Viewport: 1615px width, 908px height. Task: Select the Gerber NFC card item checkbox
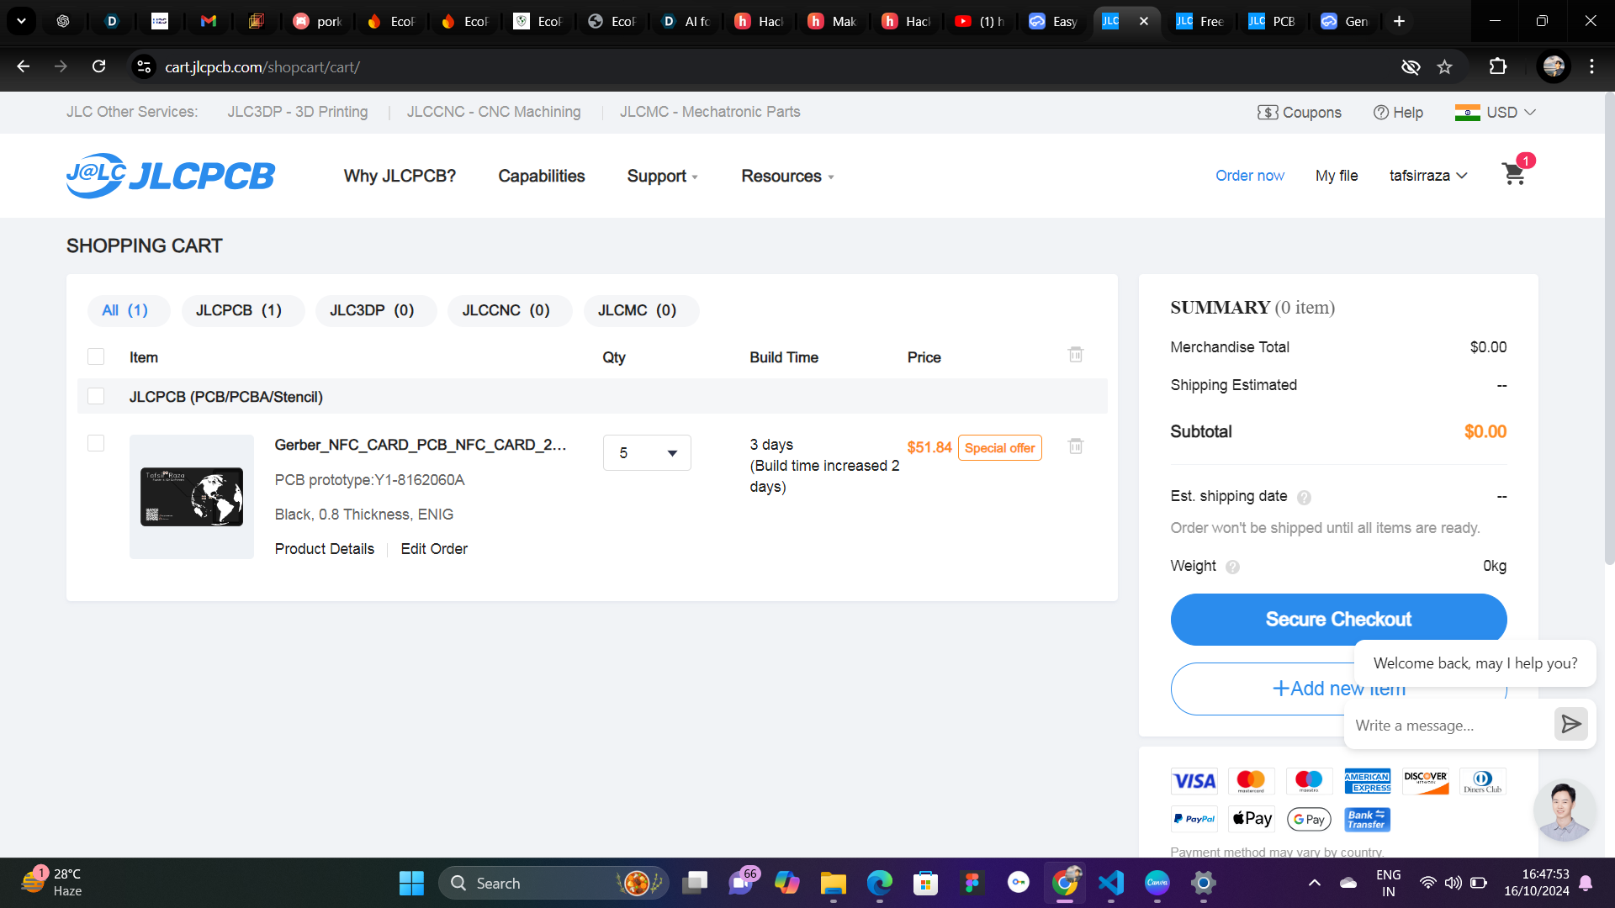tap(96, 443)
